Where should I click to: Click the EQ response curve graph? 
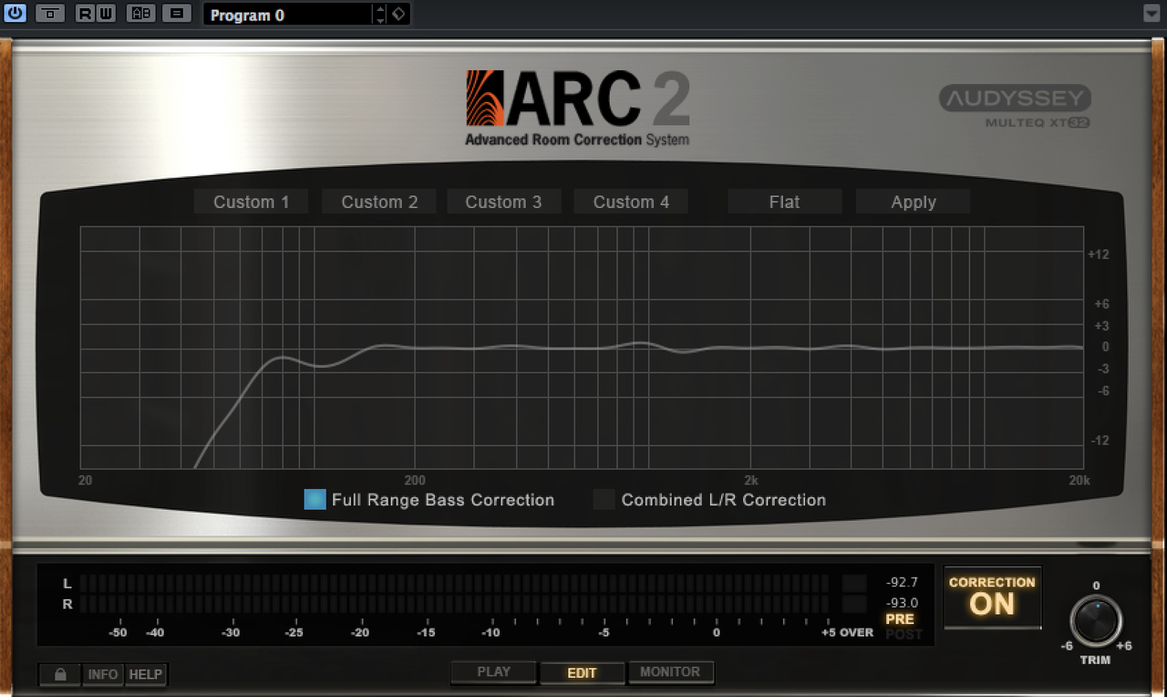(582, 348)
